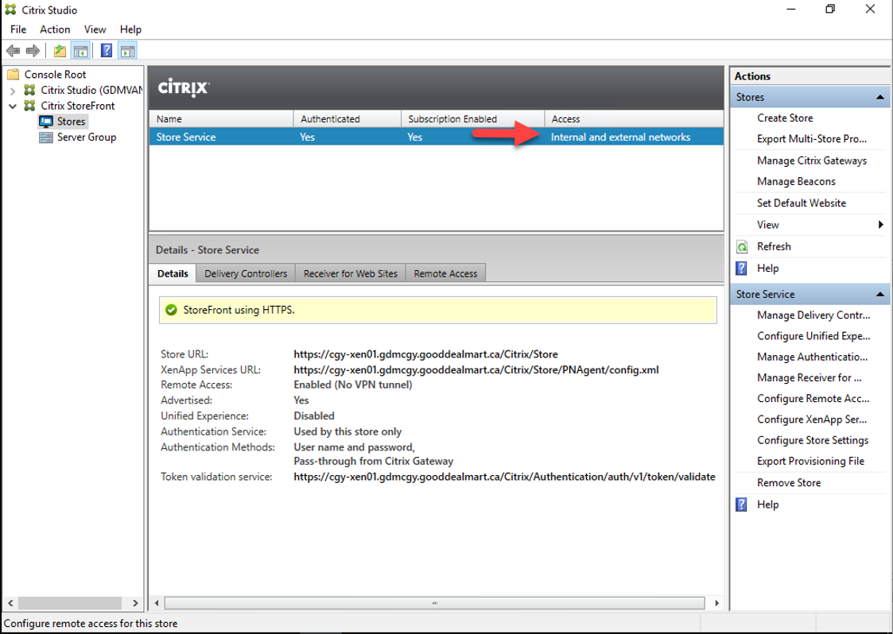Click Configure Remote Access Settings action
The width and height of the screenshot is (893, 634).
[x=813, y=398]
